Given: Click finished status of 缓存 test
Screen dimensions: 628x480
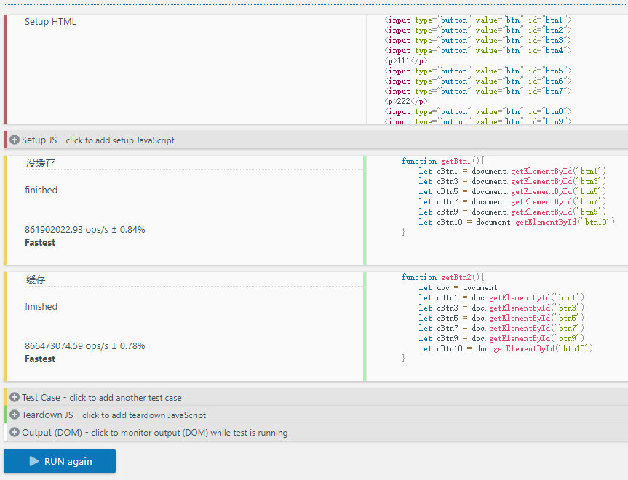Looking at the screenshot, I should point(41,307).
